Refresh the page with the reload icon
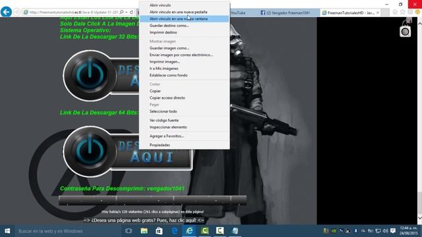Image resolution: width=422 pixels, height=237 pixels. (131, 12)
